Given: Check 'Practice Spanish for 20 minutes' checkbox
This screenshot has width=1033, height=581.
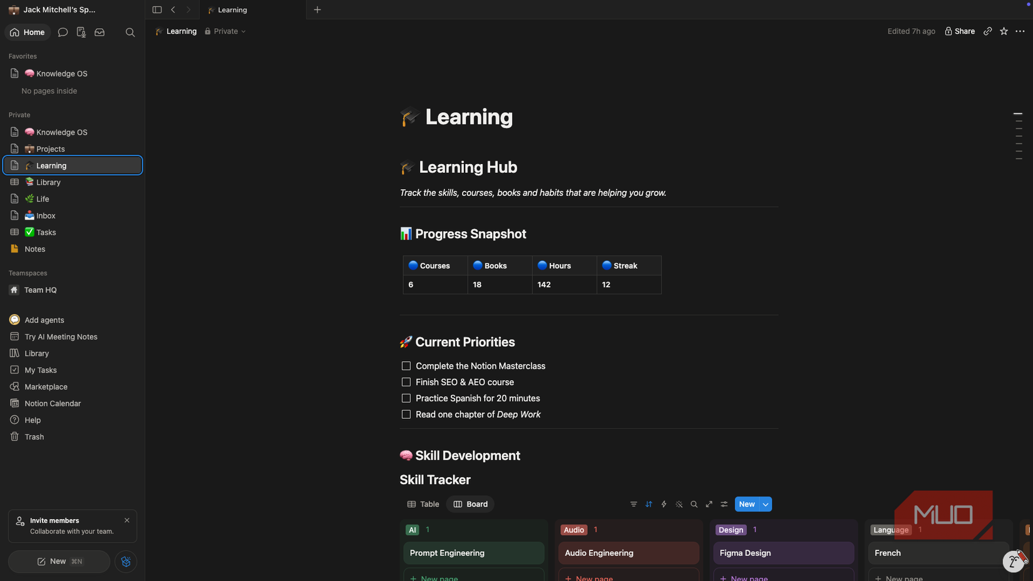Looking at the screenshot, I should coord(406,399).
